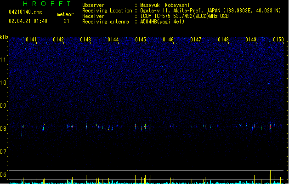The image size is (289, 184).
Task: Click the 0148 time marker
Action: (223, 40)
